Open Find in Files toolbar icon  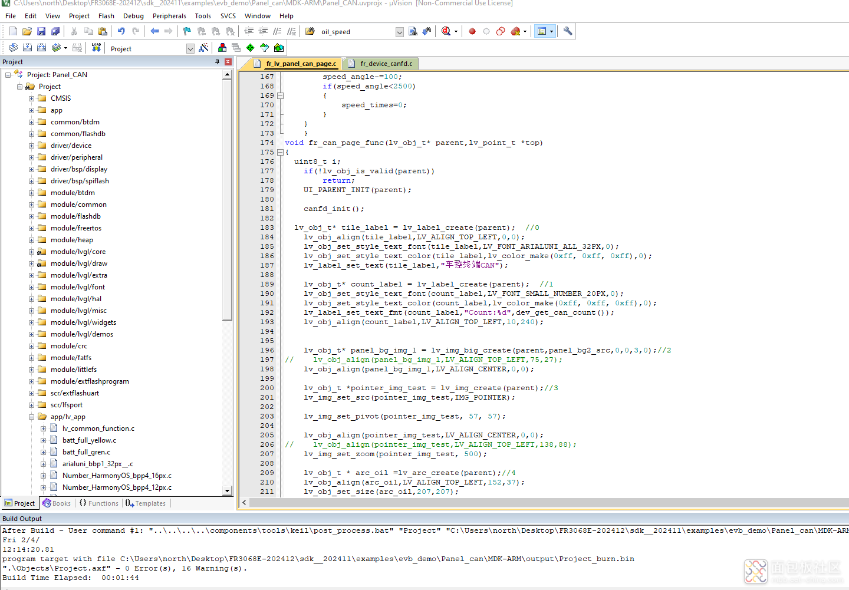310,31
